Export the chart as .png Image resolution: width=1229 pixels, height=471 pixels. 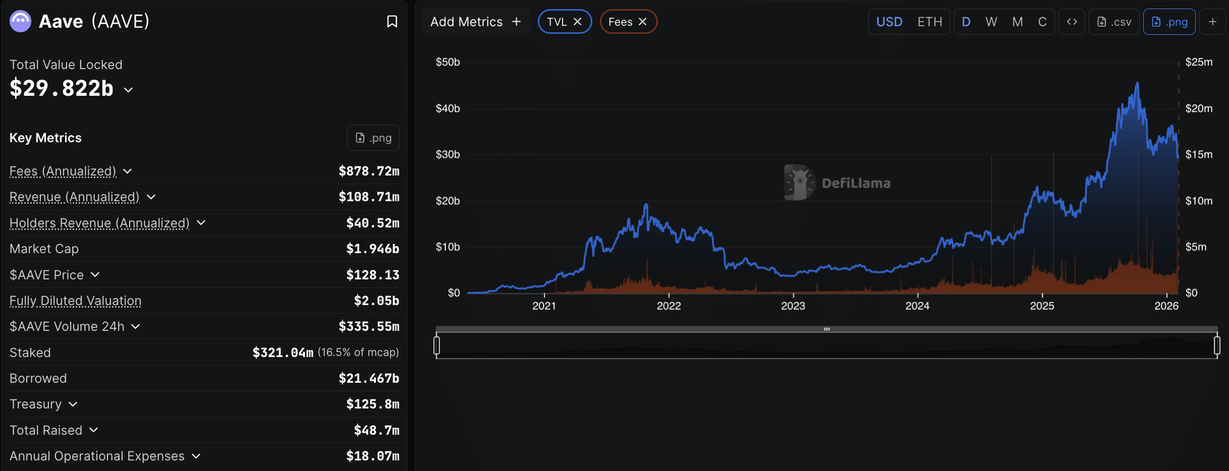pos(1169,22)
